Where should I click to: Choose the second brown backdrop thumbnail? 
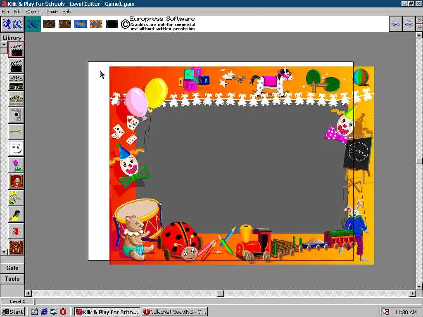click(65, 24)
